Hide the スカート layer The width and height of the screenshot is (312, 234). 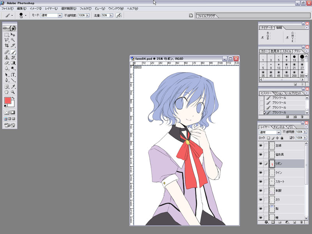(261, 181)
